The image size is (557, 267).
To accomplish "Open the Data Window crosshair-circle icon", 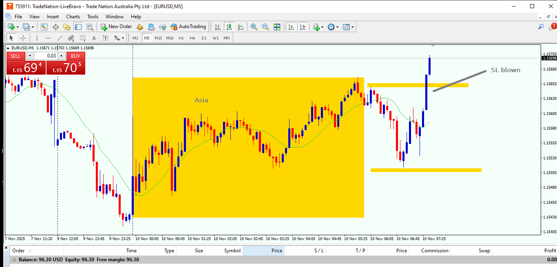I will [x=55, y=27].
